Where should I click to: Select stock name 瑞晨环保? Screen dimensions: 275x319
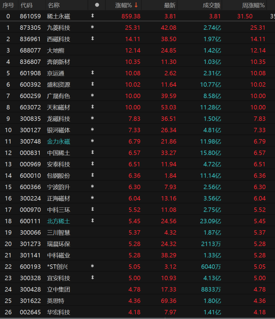click(x=58, y=244)
